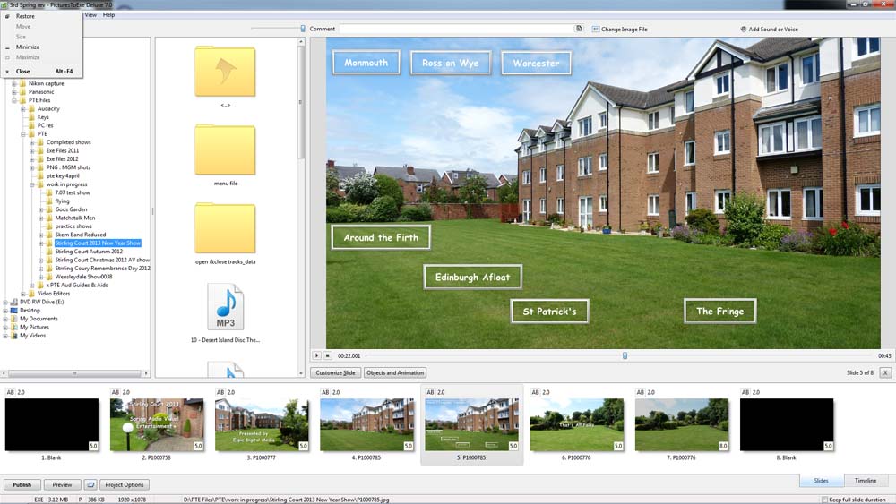The width and height of the screenshot is (896, 504).
Task: Click the My Documents folder icon
Action: [x=14, y=319]
